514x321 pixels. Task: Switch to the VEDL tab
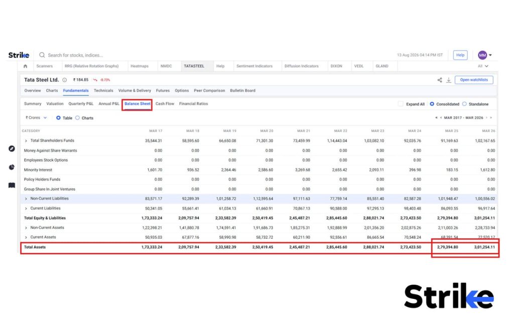[359, 66]
